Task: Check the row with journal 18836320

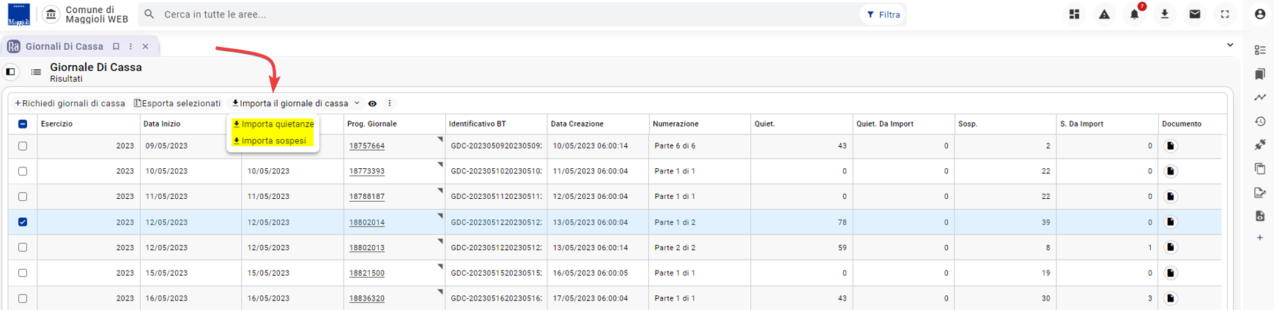Action: 23,298
